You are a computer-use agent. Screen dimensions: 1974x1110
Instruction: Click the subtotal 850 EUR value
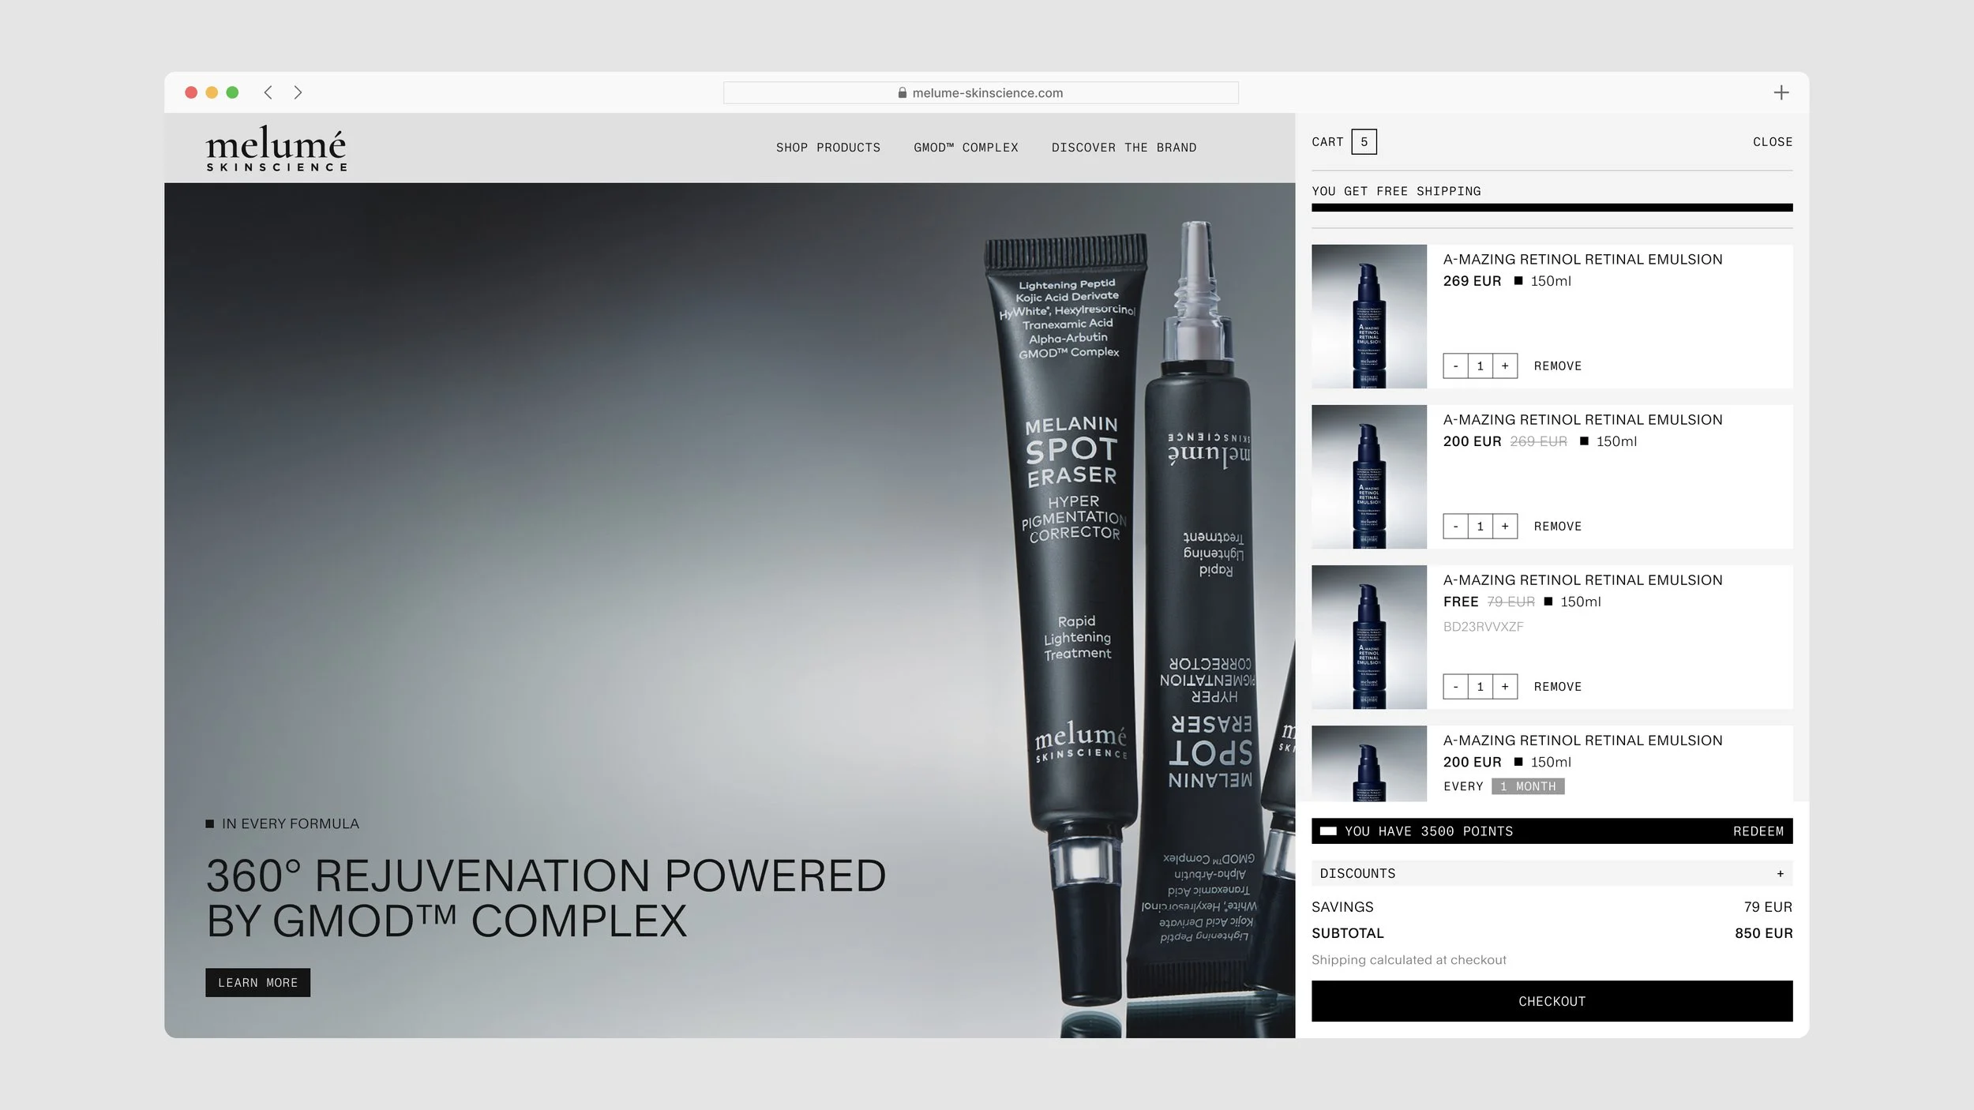tap(1763, 933)
